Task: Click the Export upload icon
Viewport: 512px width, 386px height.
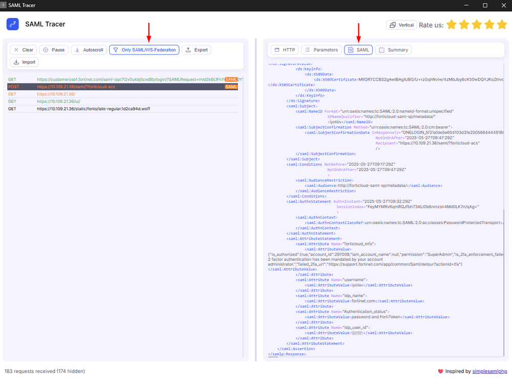Action: (188, 50)
